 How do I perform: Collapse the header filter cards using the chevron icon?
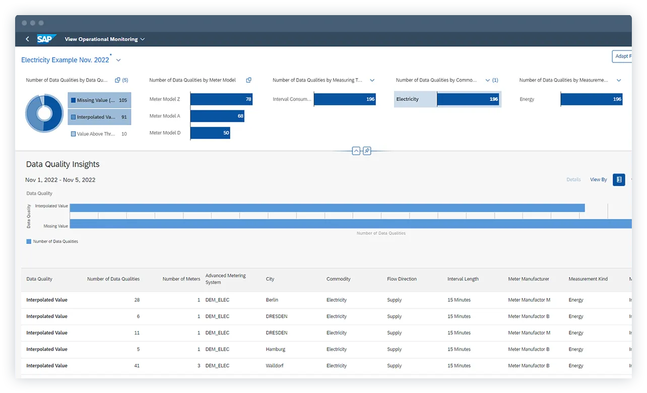(356, 150)
